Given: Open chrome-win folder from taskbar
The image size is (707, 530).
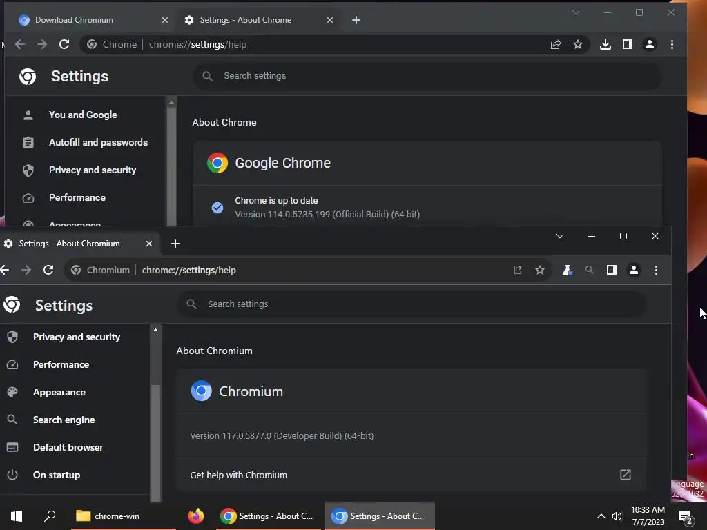Looking at the screenshot, I should click(x=123, y=516).
